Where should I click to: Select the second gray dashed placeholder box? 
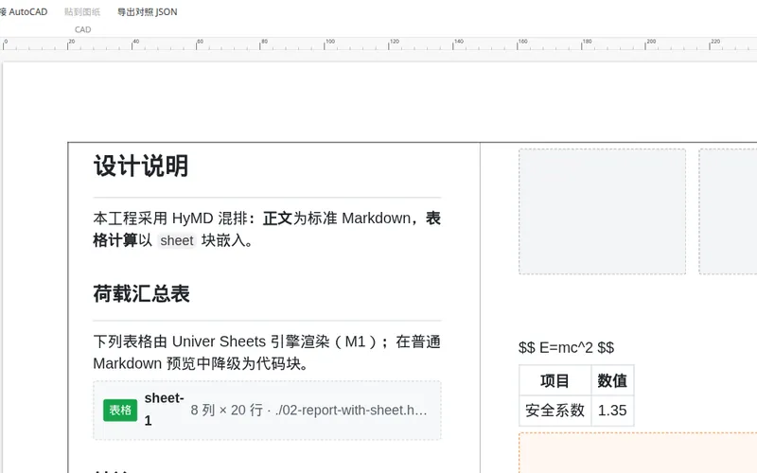tap(728, 211)
